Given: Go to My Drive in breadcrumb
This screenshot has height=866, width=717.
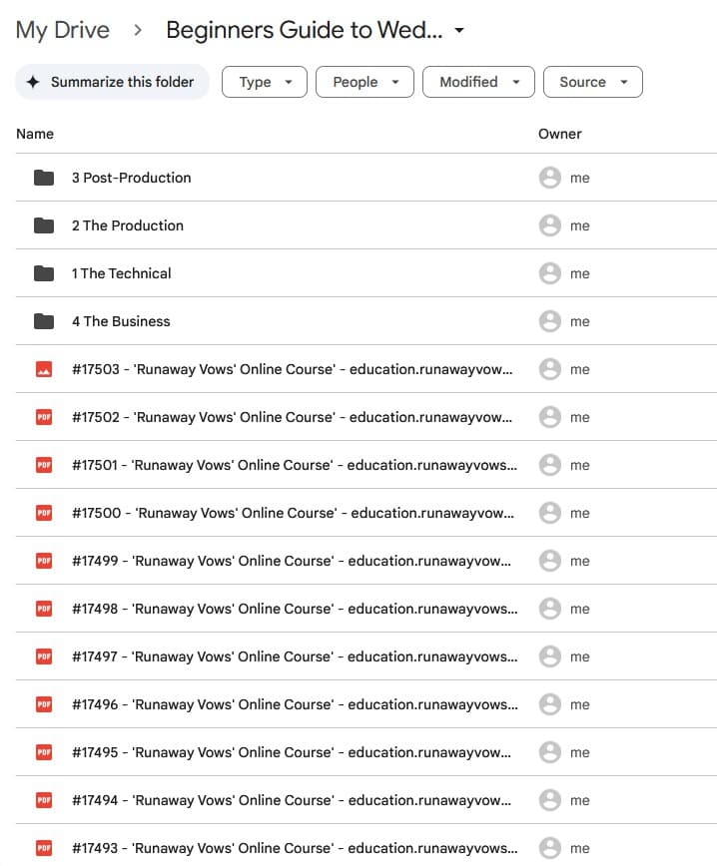Looking at the screenshot, I should pos(62,30).
